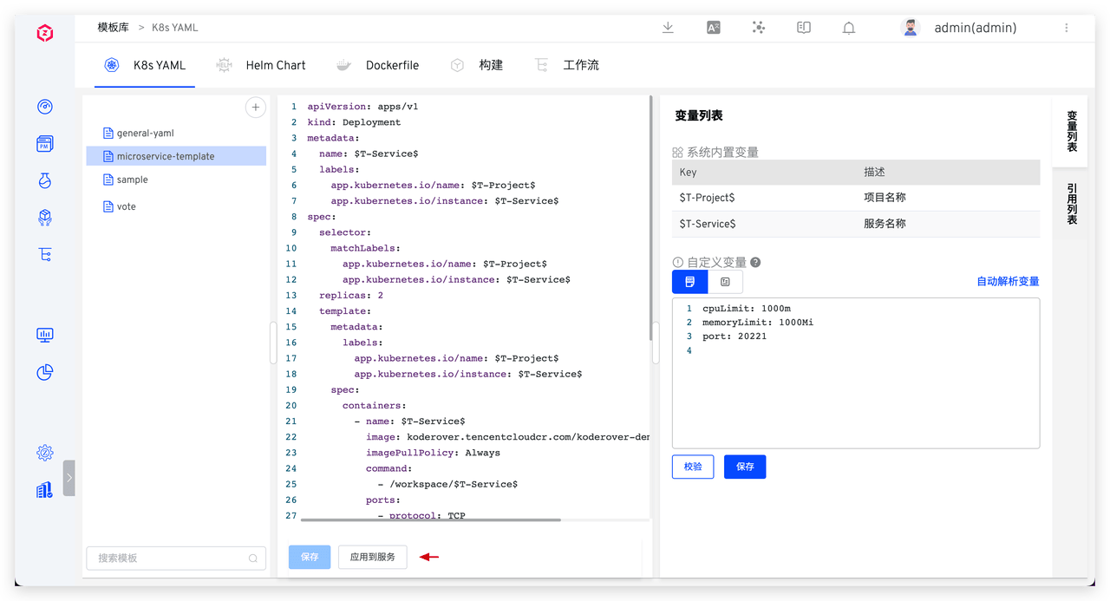Open the documentation book icon
The image size is (1110, 601).
tap(804, 28)
